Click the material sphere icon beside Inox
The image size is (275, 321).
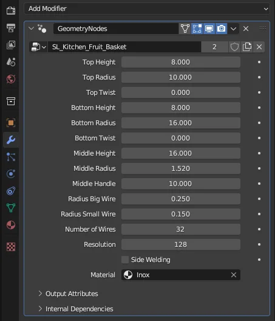(x=128, y=275)
